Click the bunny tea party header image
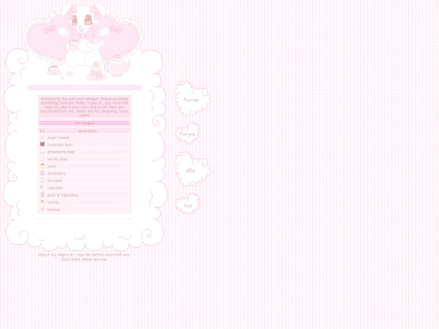439x329 pixels. point(84,42)
